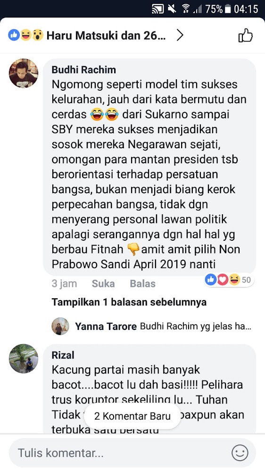This screenshot has width=265, height=472.
Task: Tap the heart reaction on Budhi's comment
Action: pos(223,280)
